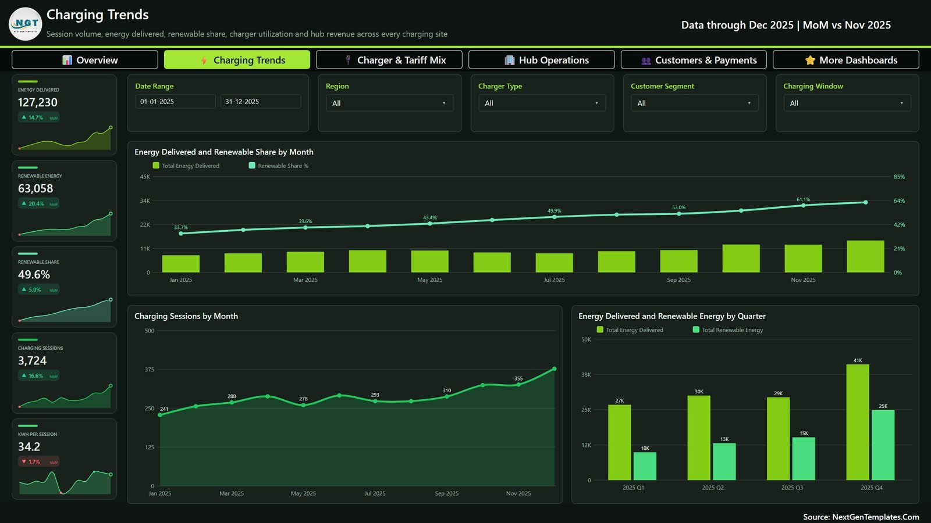Image resolution: width=931 pixels, height=523 pixels.
Task: Click the Hub Operations building icon
Action: click(x=510, y=60)
